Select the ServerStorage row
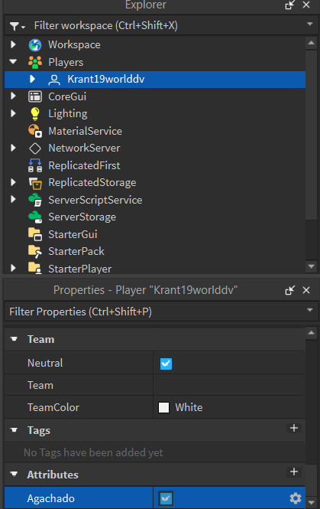 (x=155, y=217)
